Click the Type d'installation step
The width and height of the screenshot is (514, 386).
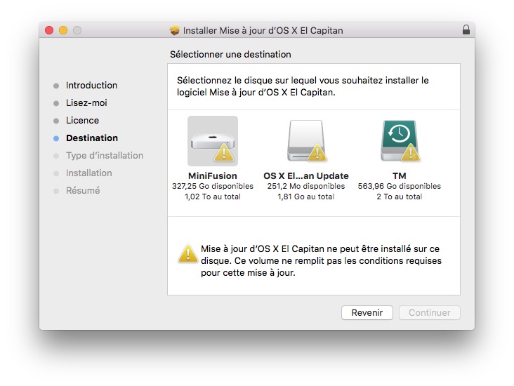(105, 155)
